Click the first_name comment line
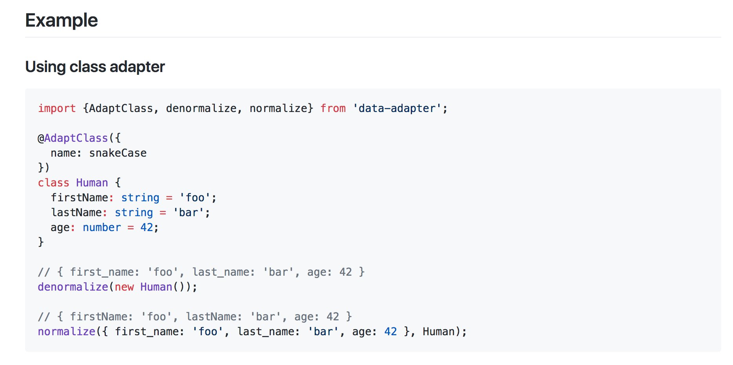 (x=201, y=272)
